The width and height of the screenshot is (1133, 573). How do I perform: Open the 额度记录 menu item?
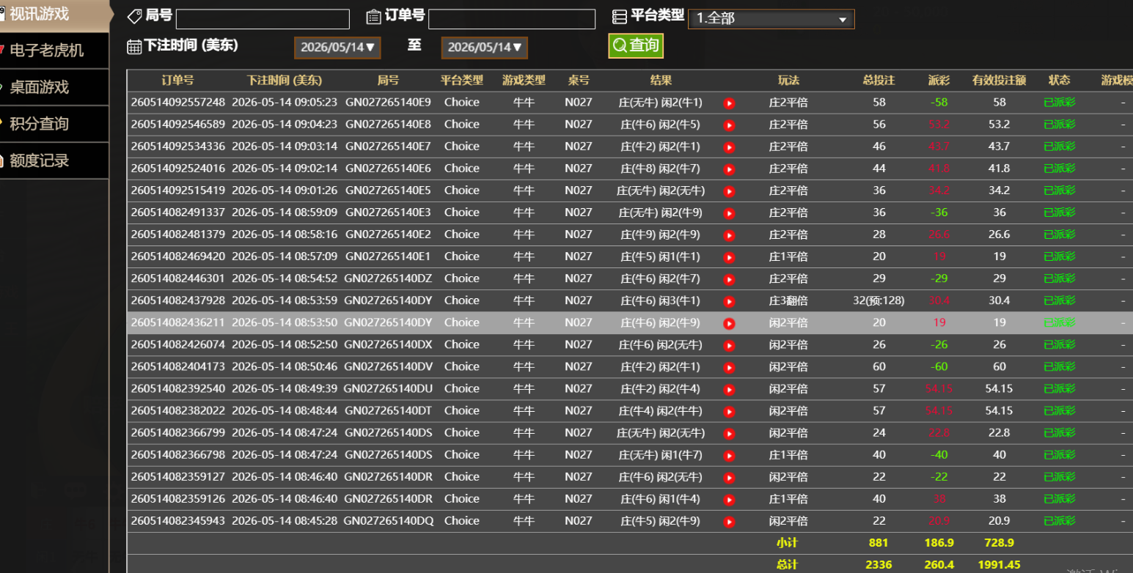(x=53, y=160)
